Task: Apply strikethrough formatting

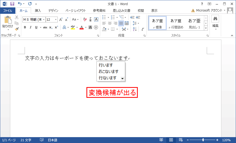Action: click(45, 27)
